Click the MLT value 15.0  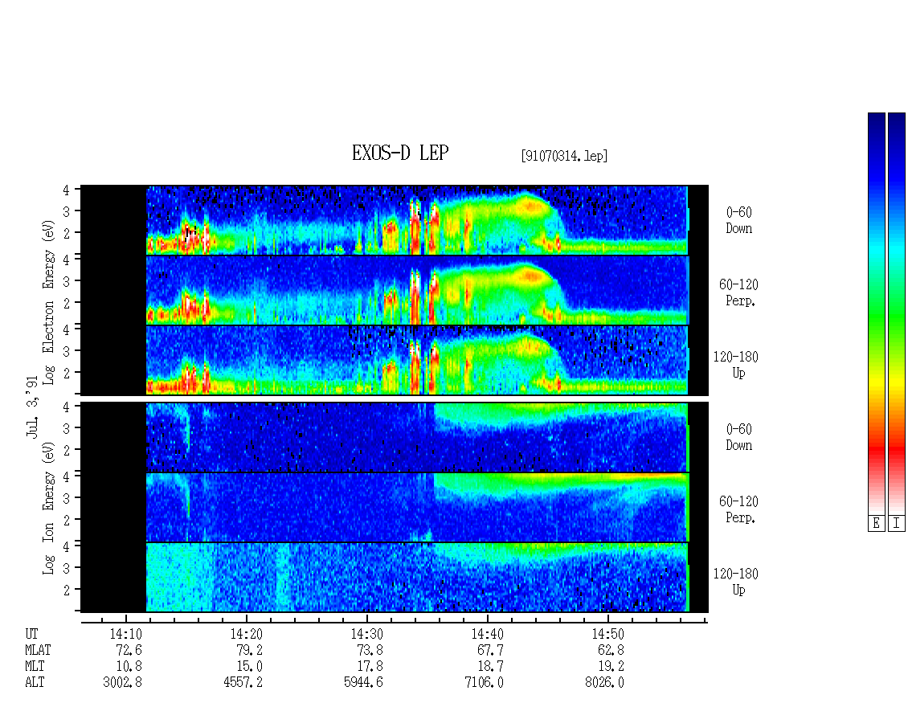(x=249, y=667)
